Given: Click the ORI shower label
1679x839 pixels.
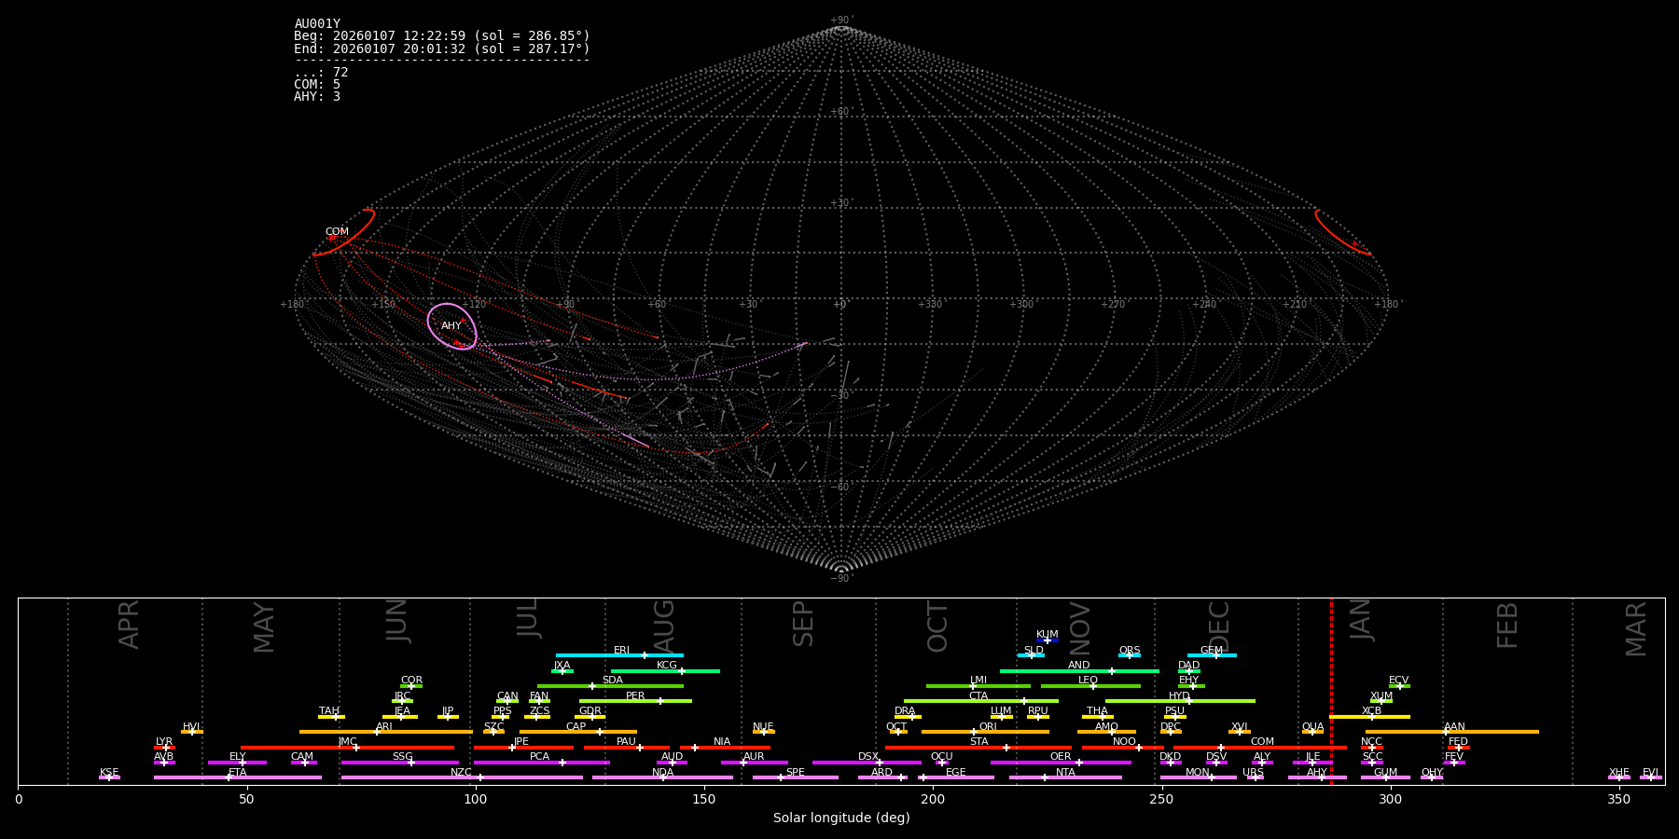Looking at the screenshot, I should [x=988, y=727].
